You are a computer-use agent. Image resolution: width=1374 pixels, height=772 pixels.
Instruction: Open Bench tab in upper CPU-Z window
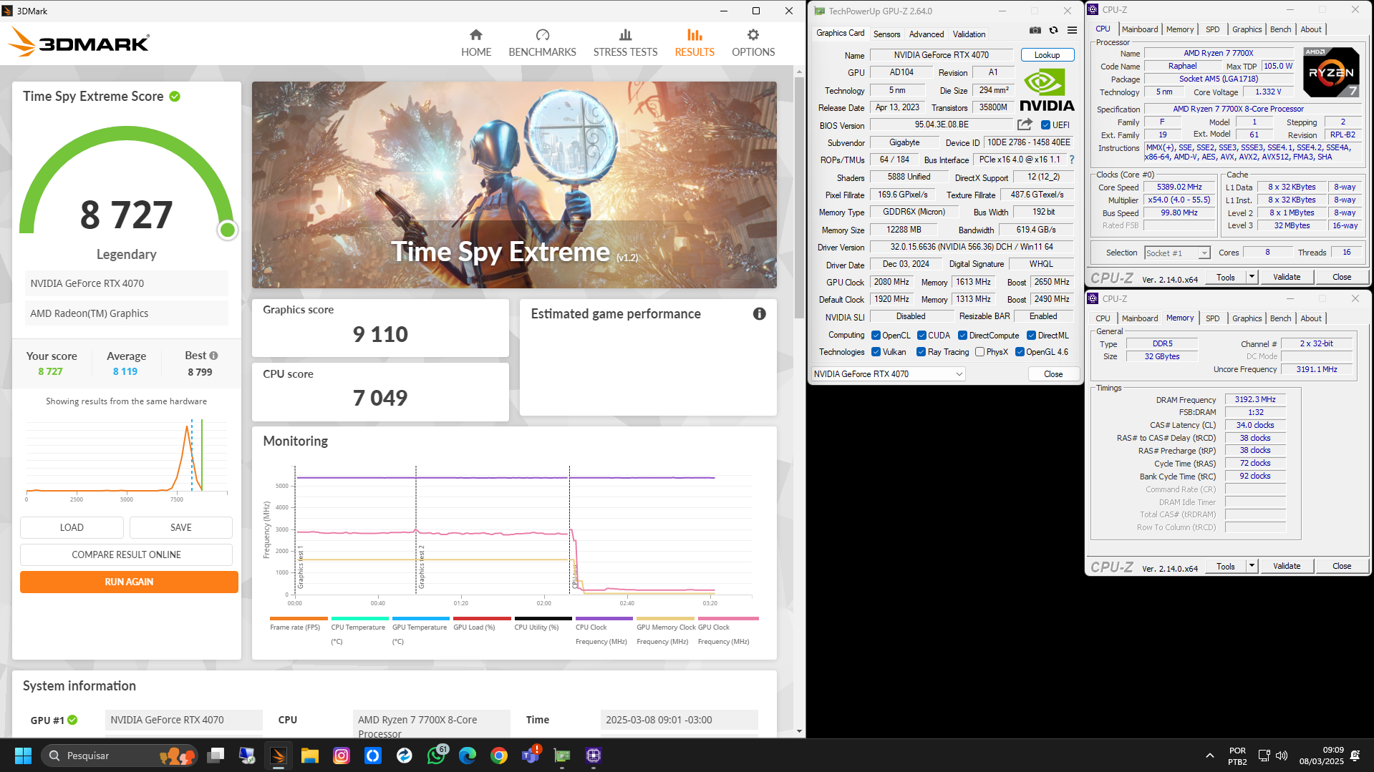point(1280,29)
